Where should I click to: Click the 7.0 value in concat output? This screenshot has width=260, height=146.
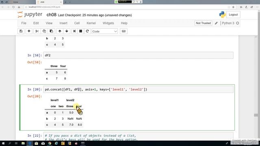[x=71, y=125]
